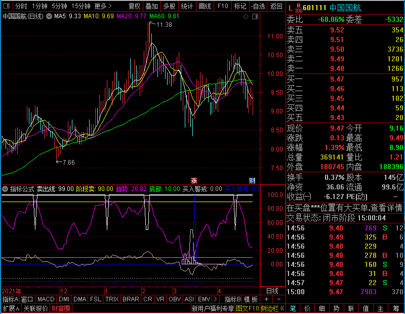Click the panel layout icon at top-left
The width and height of the screenshot is (405, 314).
[7, 6]
